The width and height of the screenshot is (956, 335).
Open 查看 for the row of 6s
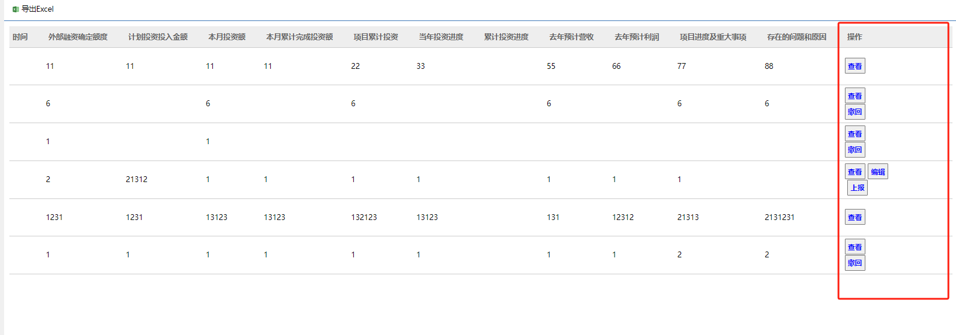pos(854,96)
